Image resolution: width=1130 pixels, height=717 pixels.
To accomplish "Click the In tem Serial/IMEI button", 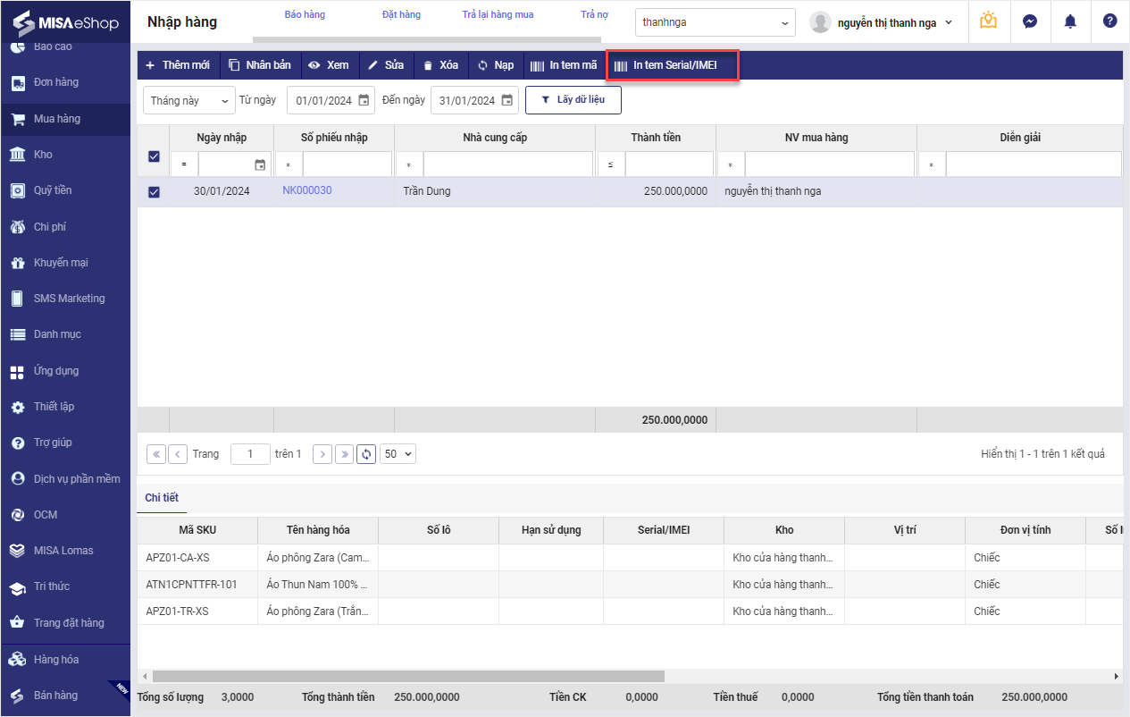I will (673, 65).
